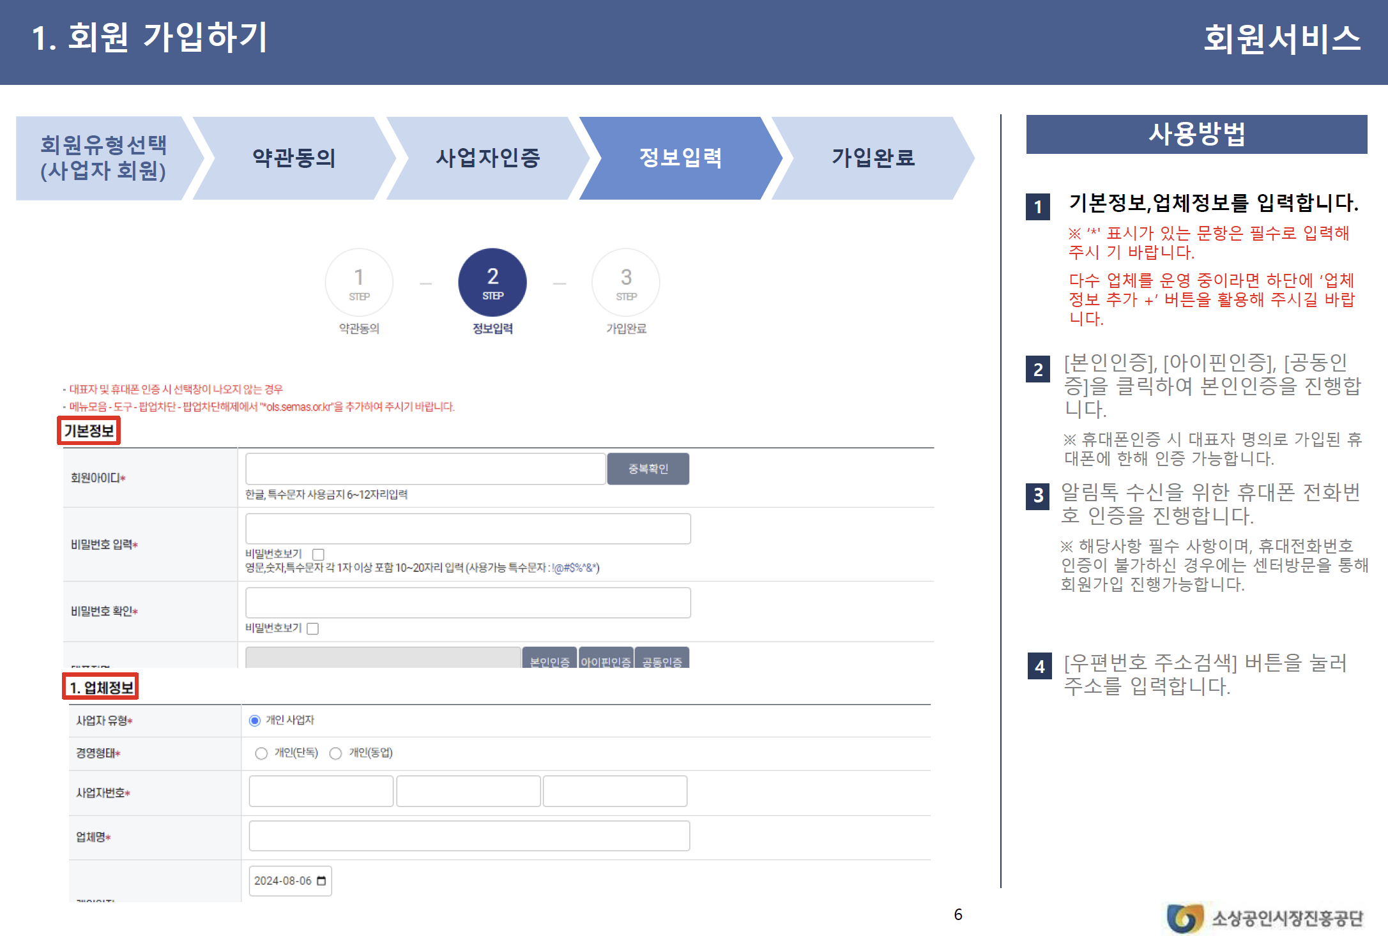Click the step 1 약관동의 circle
Viewport: 1388px width, 936px height.
pos(359,282)
